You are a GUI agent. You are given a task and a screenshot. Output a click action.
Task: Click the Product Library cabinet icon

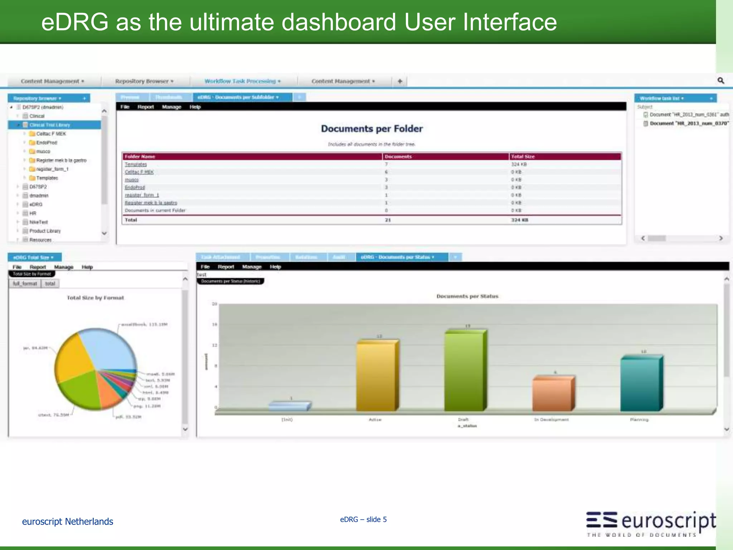[25, 231]
